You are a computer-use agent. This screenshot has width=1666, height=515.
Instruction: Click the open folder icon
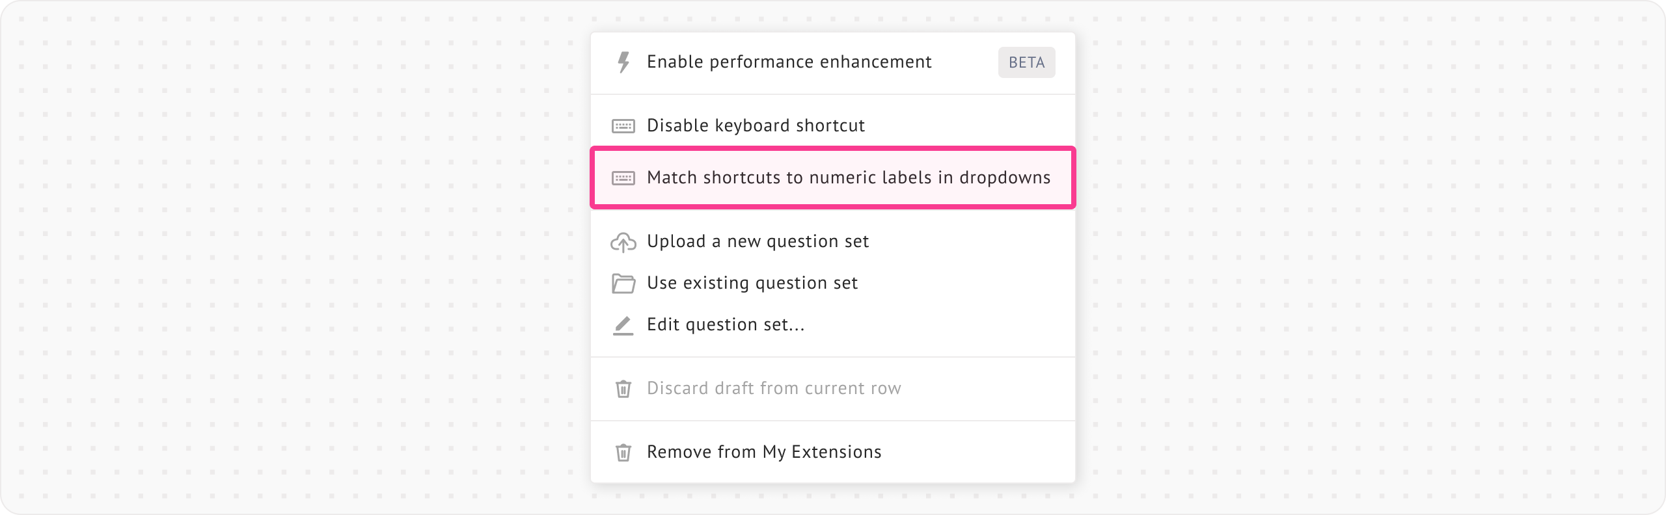pos(623,284)
